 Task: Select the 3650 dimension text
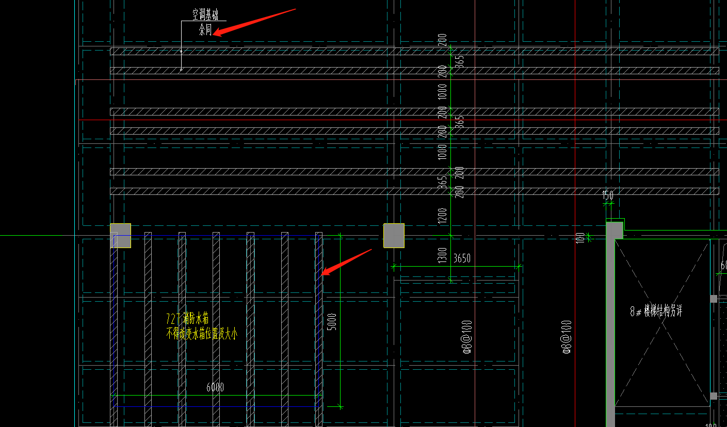[462, 259]
